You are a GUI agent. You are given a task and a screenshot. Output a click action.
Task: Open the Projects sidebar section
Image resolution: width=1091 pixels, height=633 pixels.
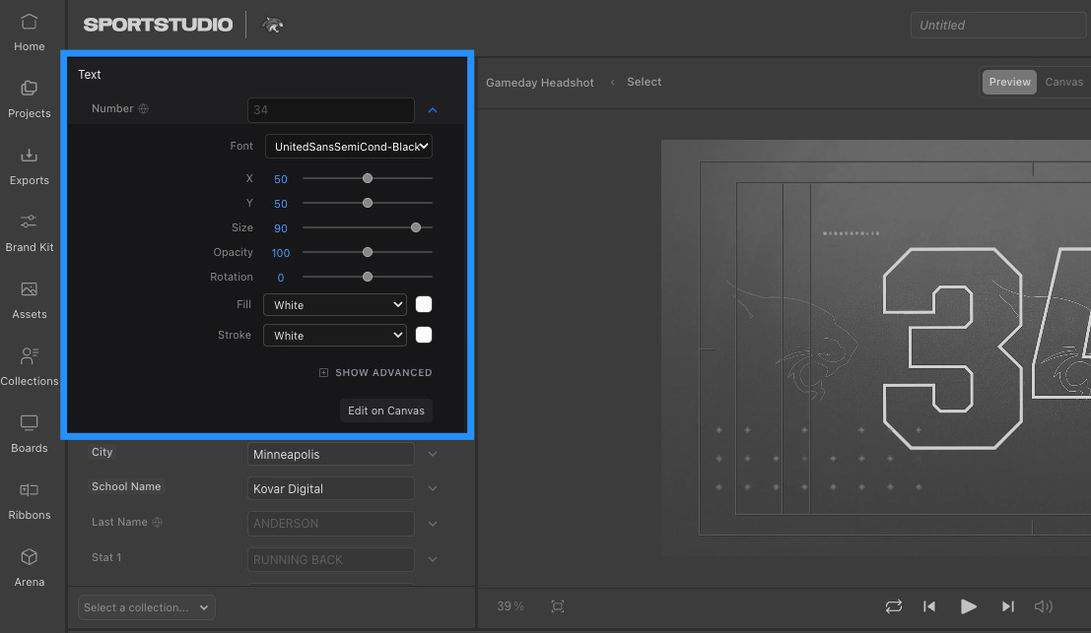point(30,100)
